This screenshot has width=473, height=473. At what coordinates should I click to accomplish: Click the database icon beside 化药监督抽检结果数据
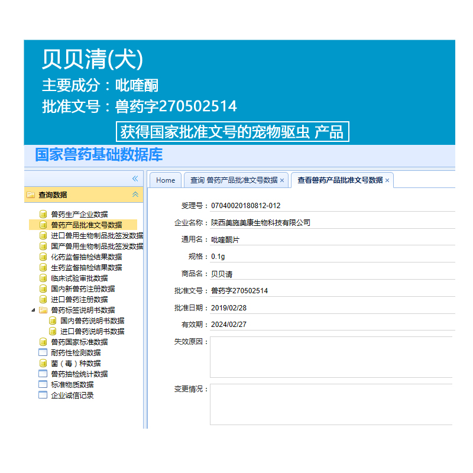(x=43, y=257)
